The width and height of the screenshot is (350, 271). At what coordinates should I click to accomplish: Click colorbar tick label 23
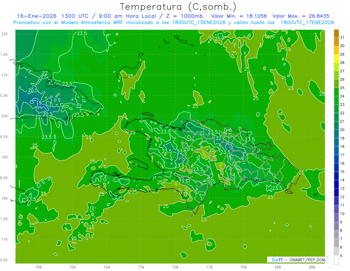[x=342, y=105]
